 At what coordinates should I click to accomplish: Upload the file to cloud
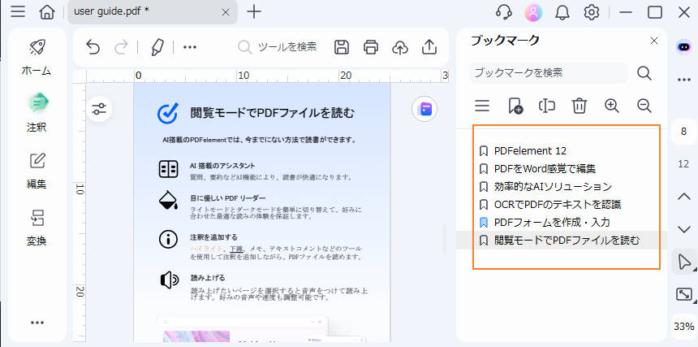point(400,47)
